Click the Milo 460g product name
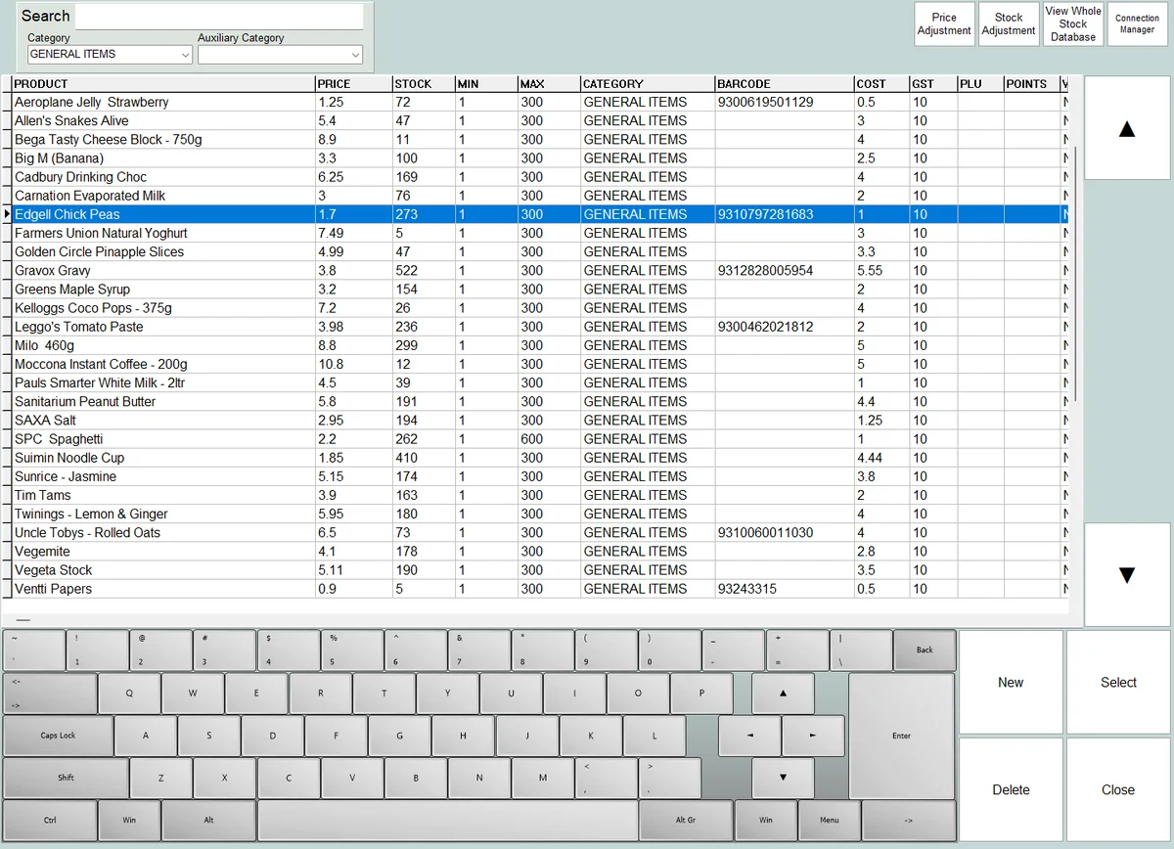Image resolution: width=1174 pixels, height=849 pixels. pos(44,345)
